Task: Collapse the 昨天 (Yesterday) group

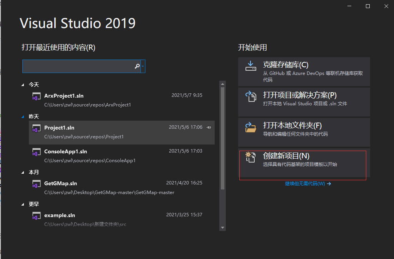Action: click(22, 116)
